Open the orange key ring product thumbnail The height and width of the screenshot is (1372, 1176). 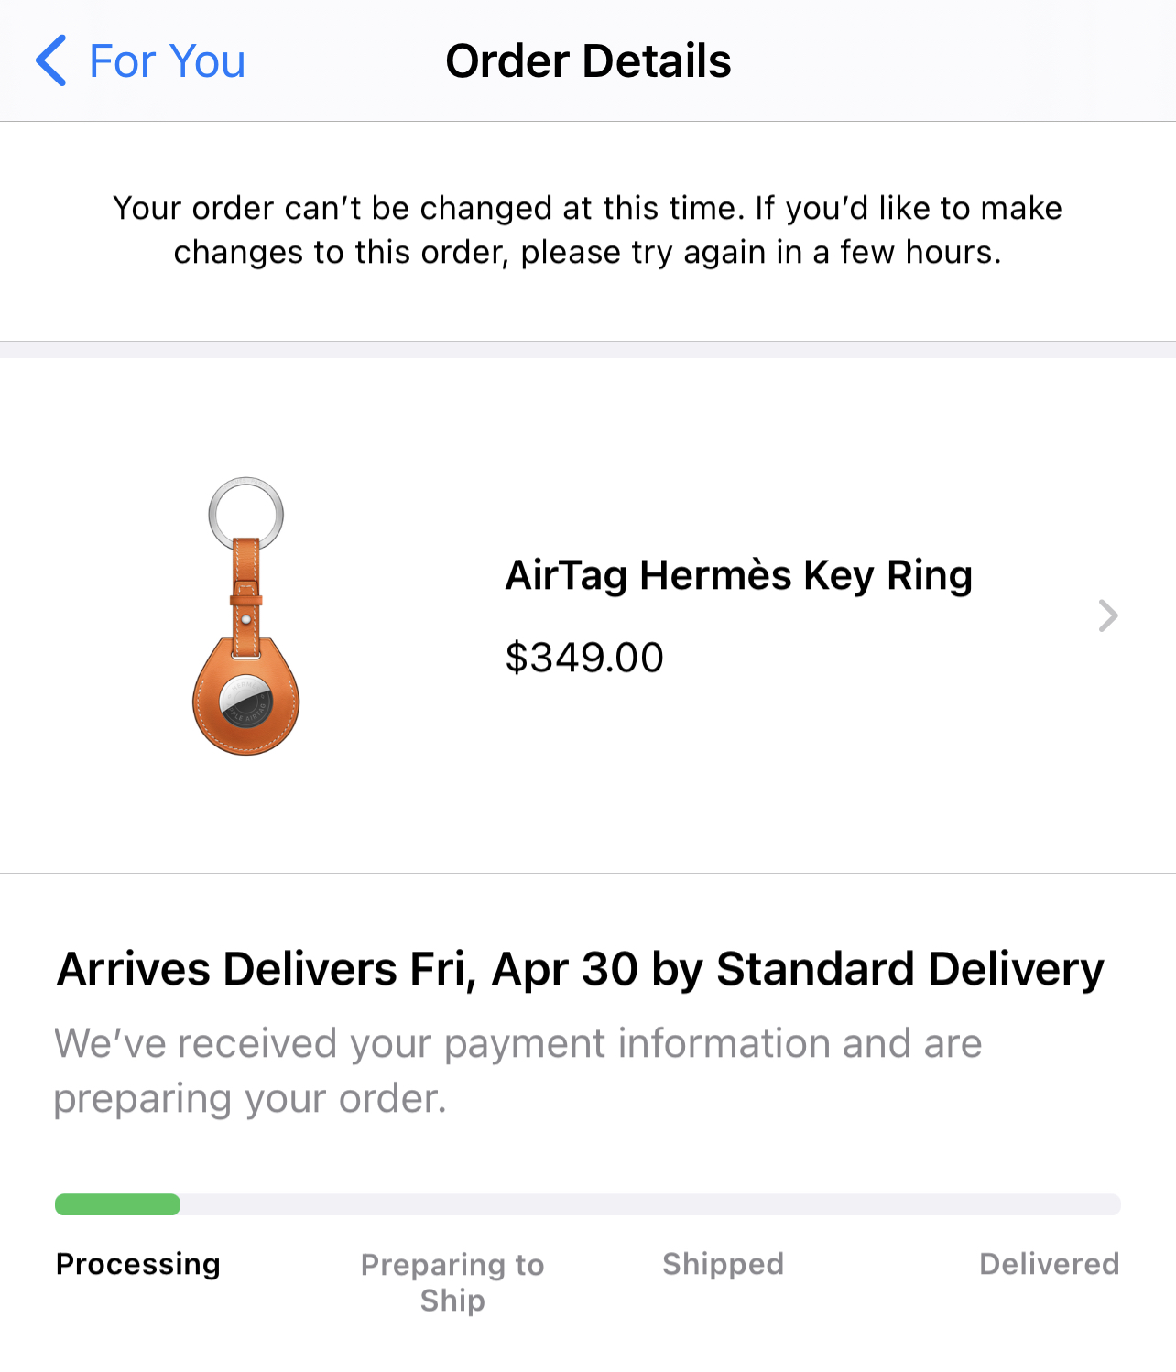245,615
